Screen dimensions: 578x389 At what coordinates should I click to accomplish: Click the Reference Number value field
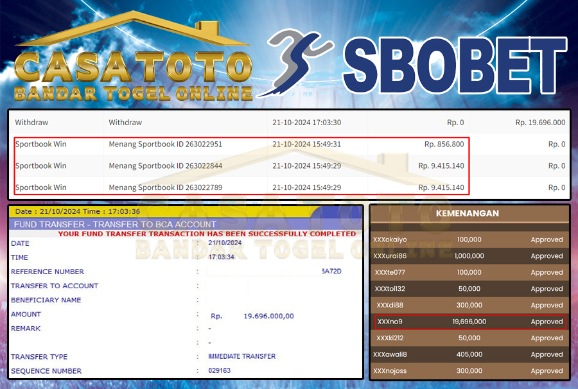click(x=276, y=272)
